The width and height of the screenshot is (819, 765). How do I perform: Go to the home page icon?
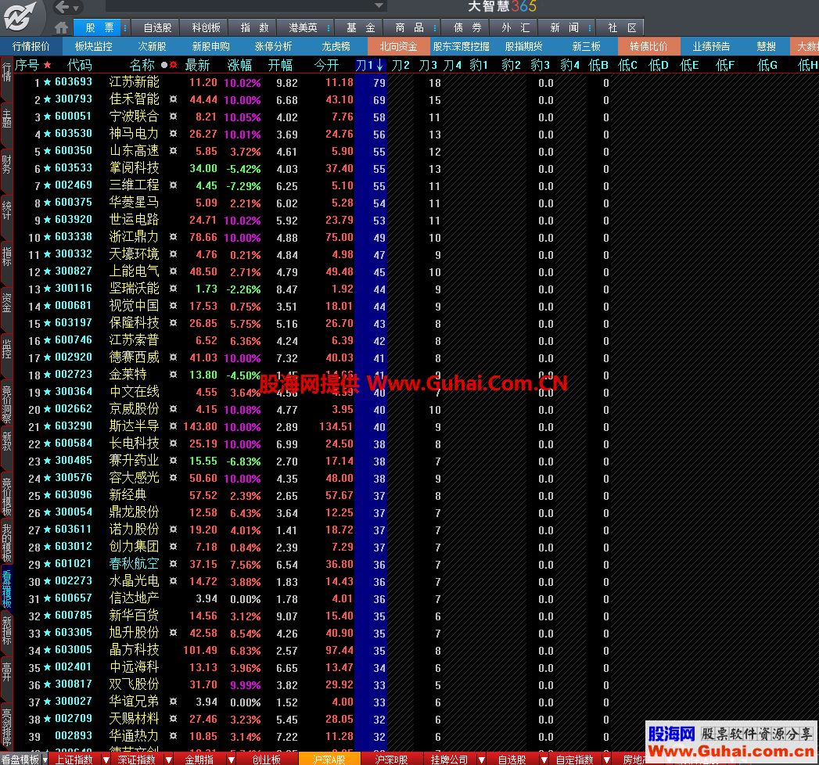click(61, 27)
